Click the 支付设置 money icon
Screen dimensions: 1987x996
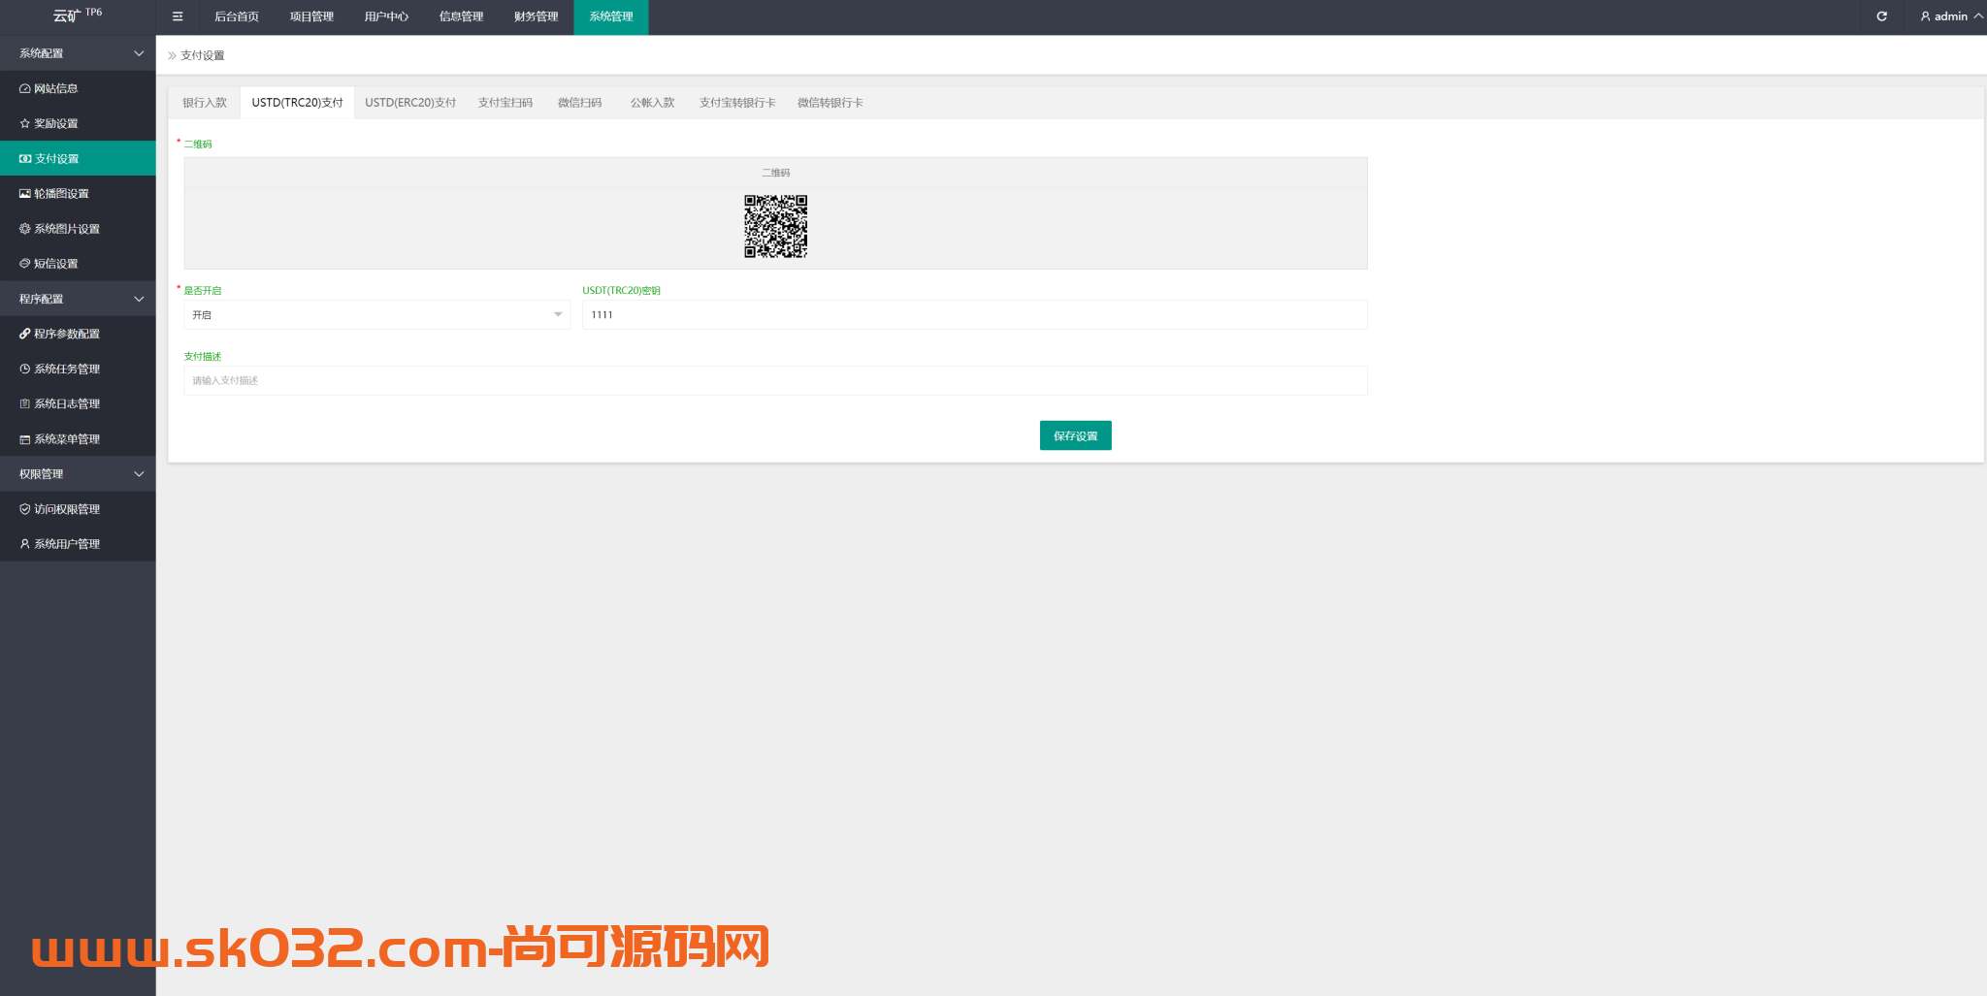[25, 158]
